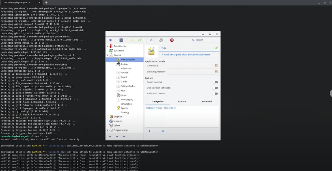Image resolution: width=332 pixels, height=171 pixels.
Task: Switch to the Actions tab
Action: [x=182, y=101]
